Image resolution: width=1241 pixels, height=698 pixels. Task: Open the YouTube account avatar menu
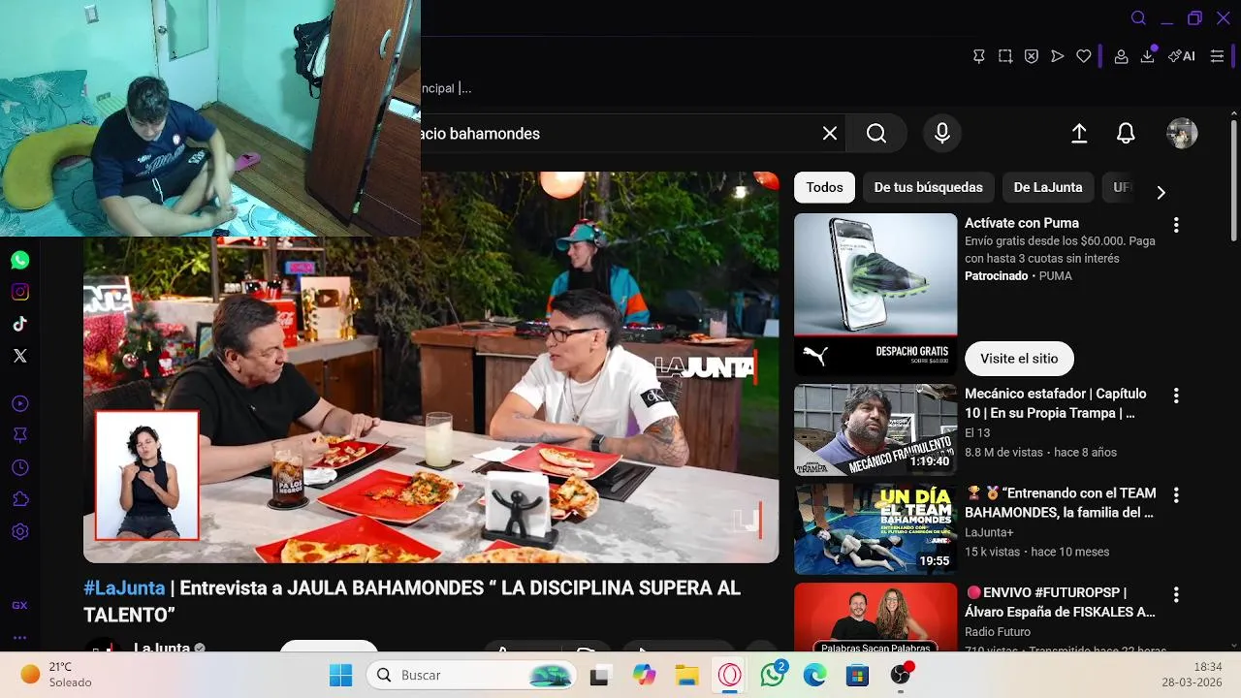(x=1182, y=134)
